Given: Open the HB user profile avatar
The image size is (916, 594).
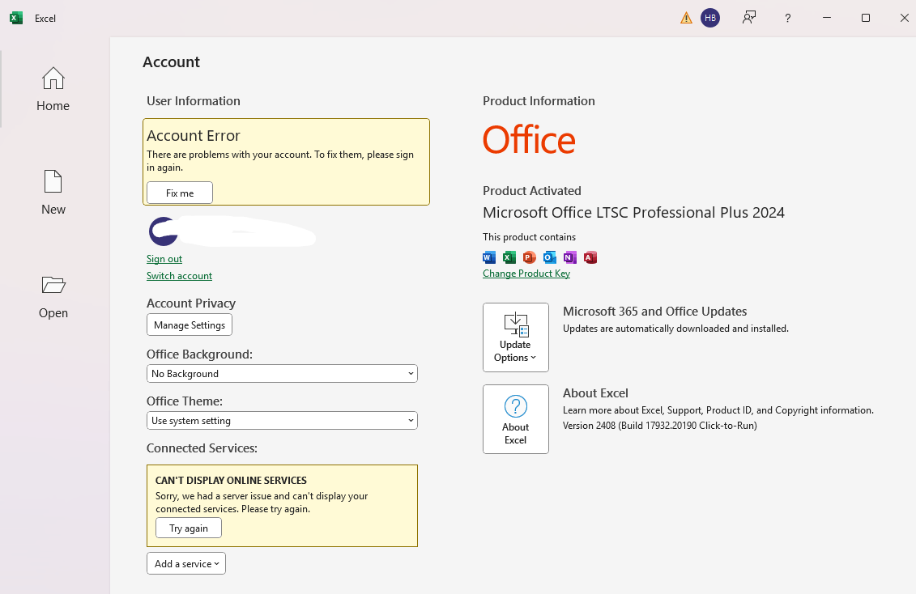Looking at the screenshot, I should coord(710,18).
